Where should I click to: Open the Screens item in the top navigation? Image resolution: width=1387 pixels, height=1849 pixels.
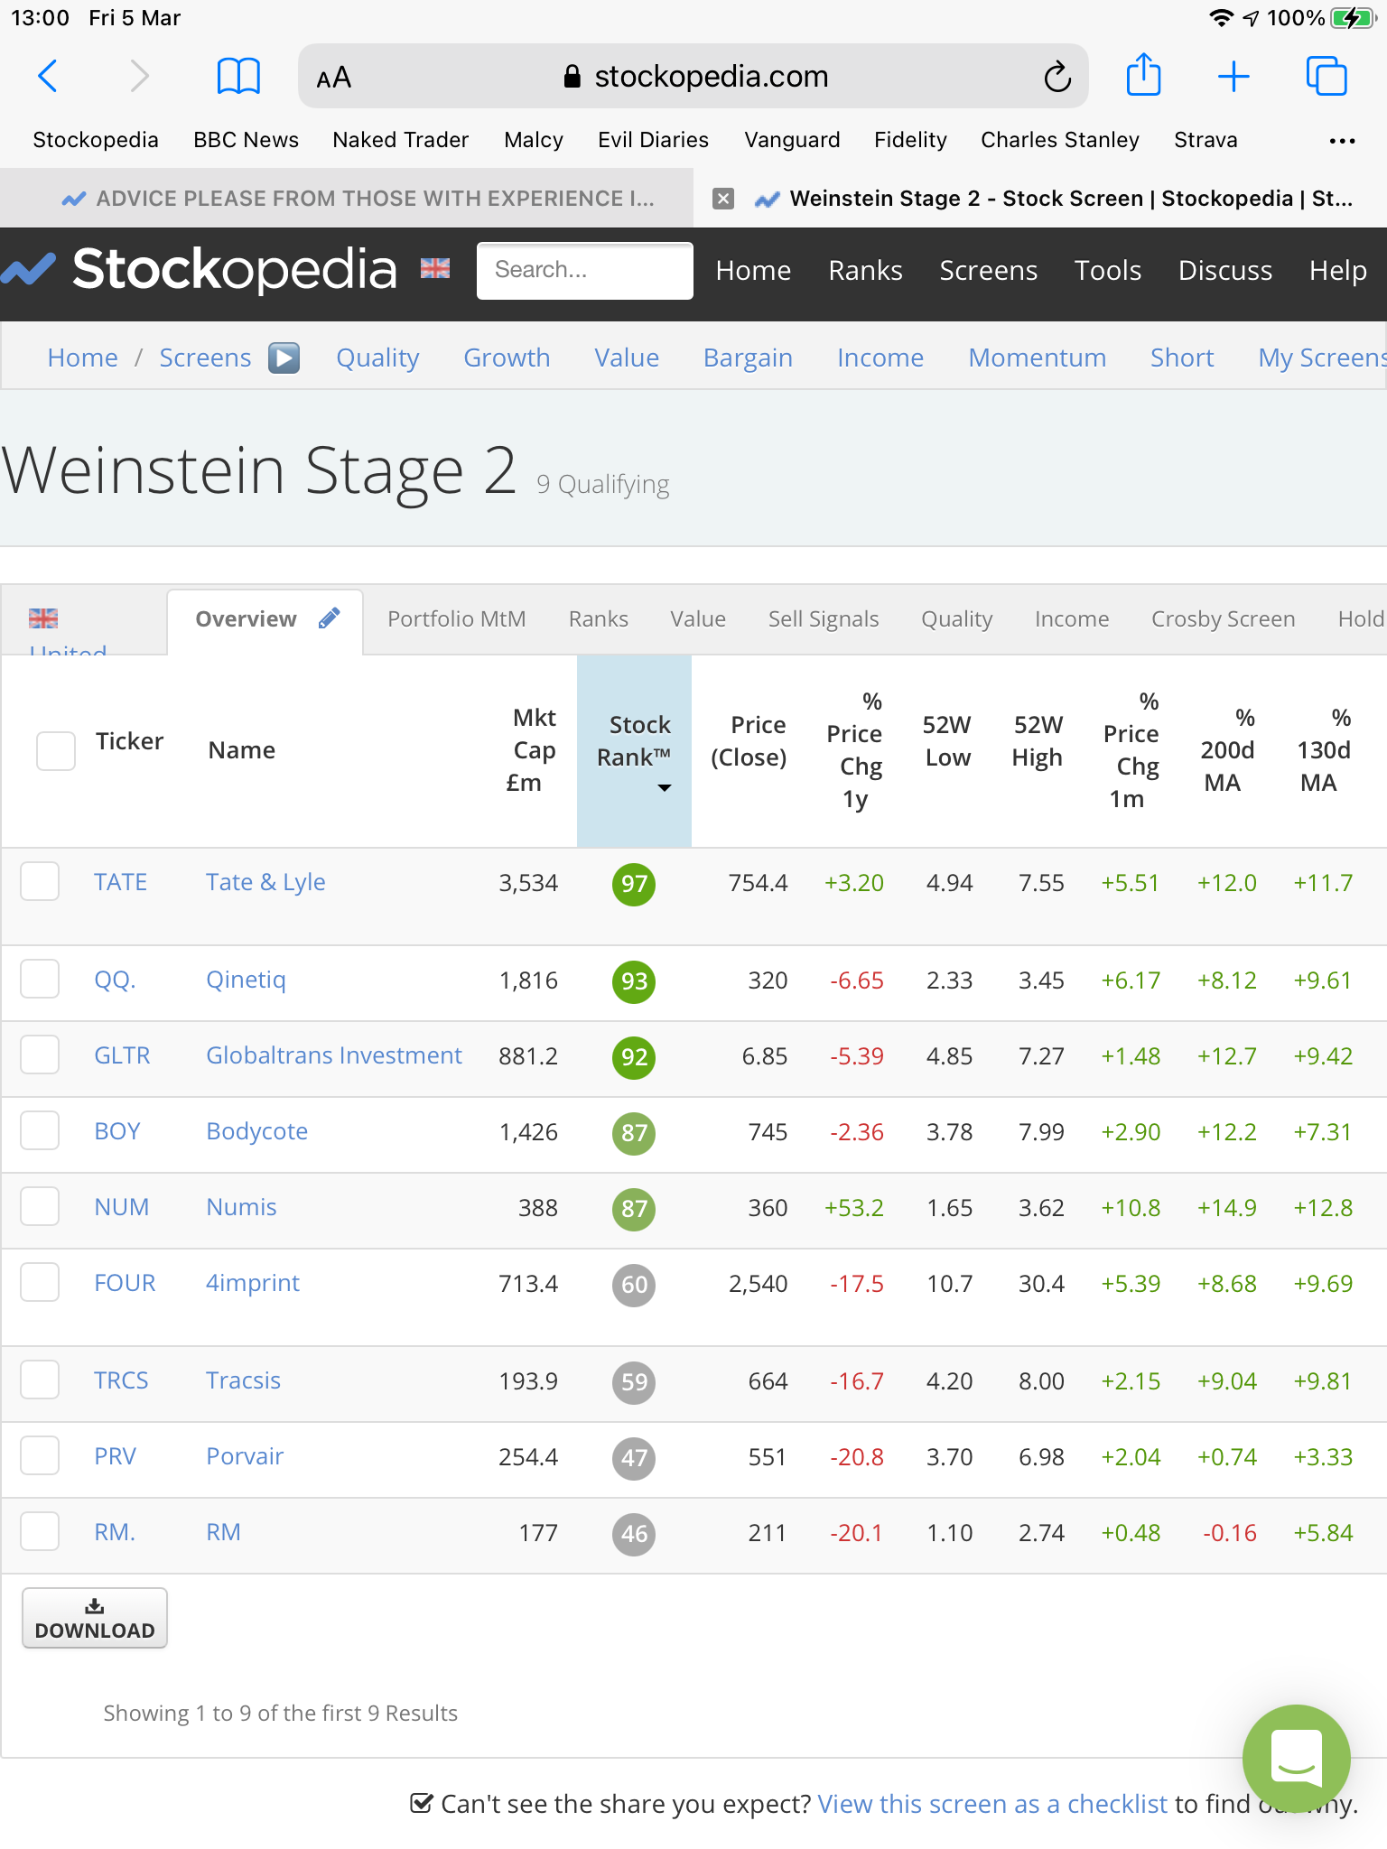pyautogui.click(x=988, y=271)
